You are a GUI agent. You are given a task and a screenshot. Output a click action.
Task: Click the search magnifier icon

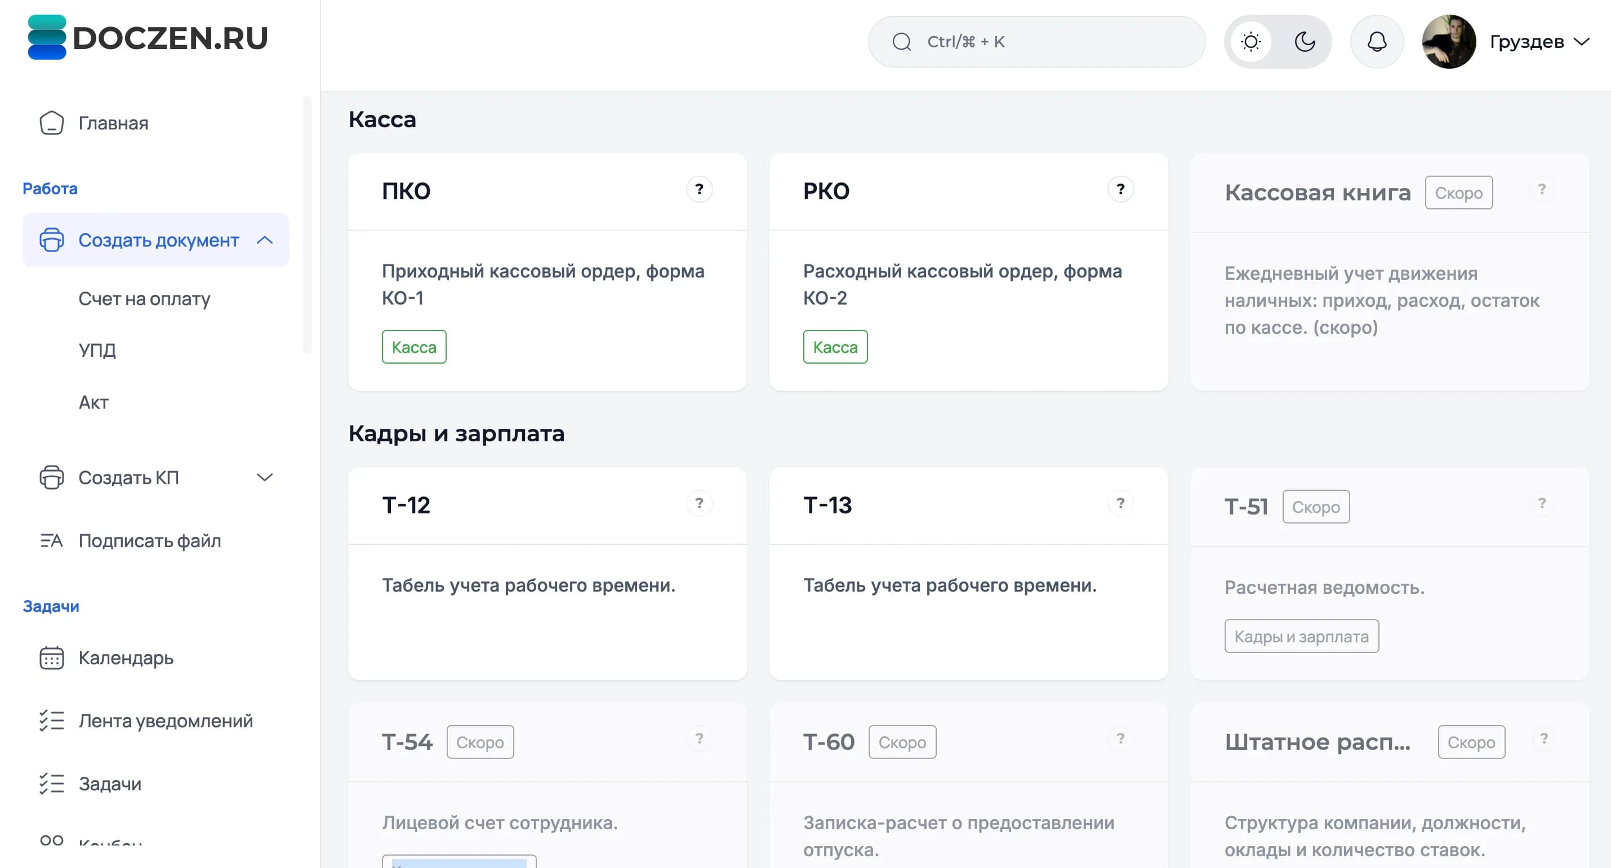tap(901, 42)
